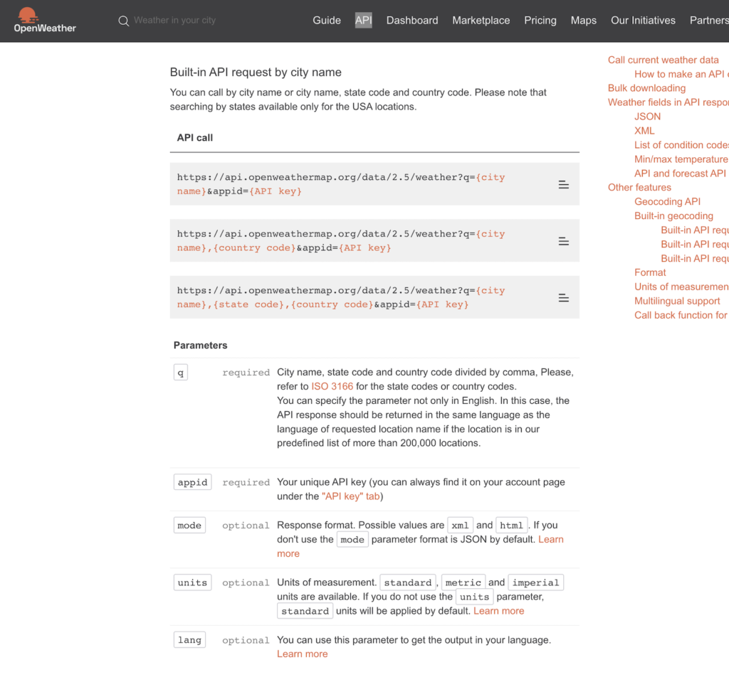Viewport: 729px width, 682px height.
Task: Select the API navigation item
Action: pyautogui.click(x=364, y=21)
